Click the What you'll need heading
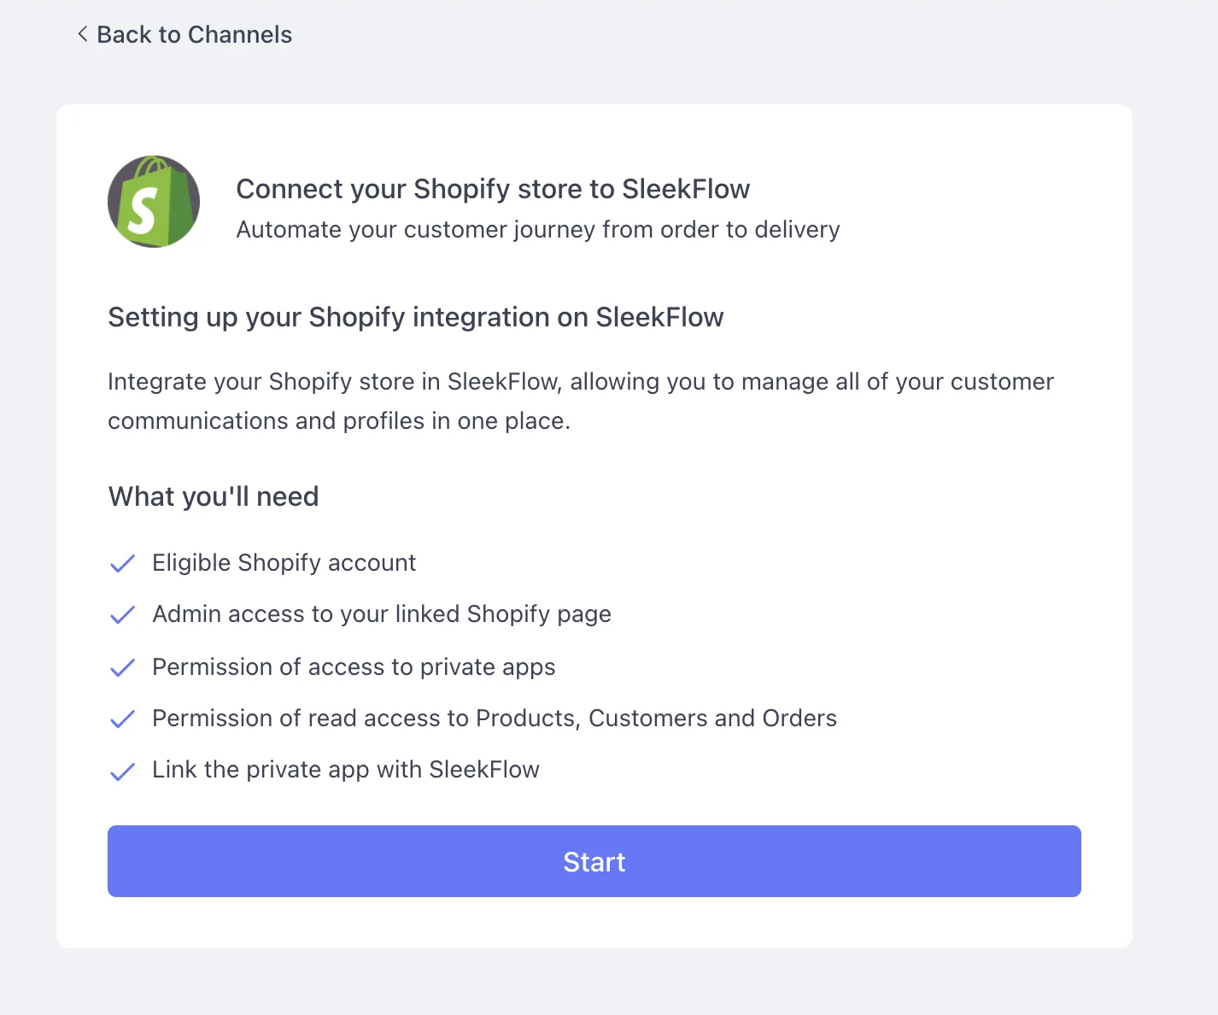This screenshot has width=1218, height=1015. (214, 496)
